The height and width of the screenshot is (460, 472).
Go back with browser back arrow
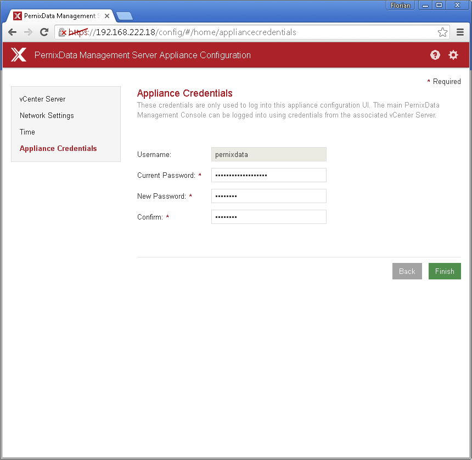click(12, 32)
